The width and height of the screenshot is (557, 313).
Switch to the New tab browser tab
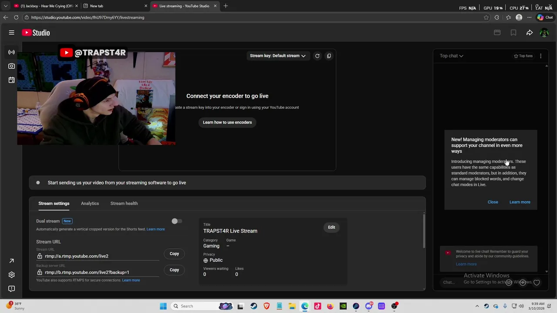(115, 6)
